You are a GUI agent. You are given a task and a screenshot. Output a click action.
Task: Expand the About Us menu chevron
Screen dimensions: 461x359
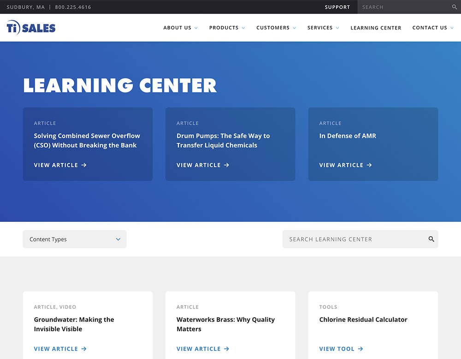click(x=196, y=28)
